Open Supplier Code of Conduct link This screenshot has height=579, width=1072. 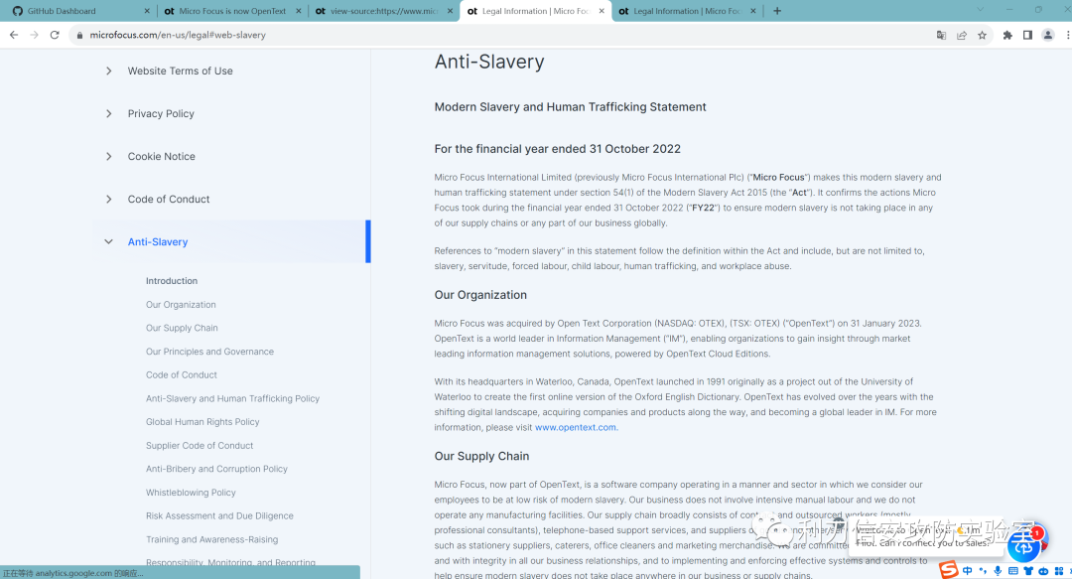tap(200, 446)
